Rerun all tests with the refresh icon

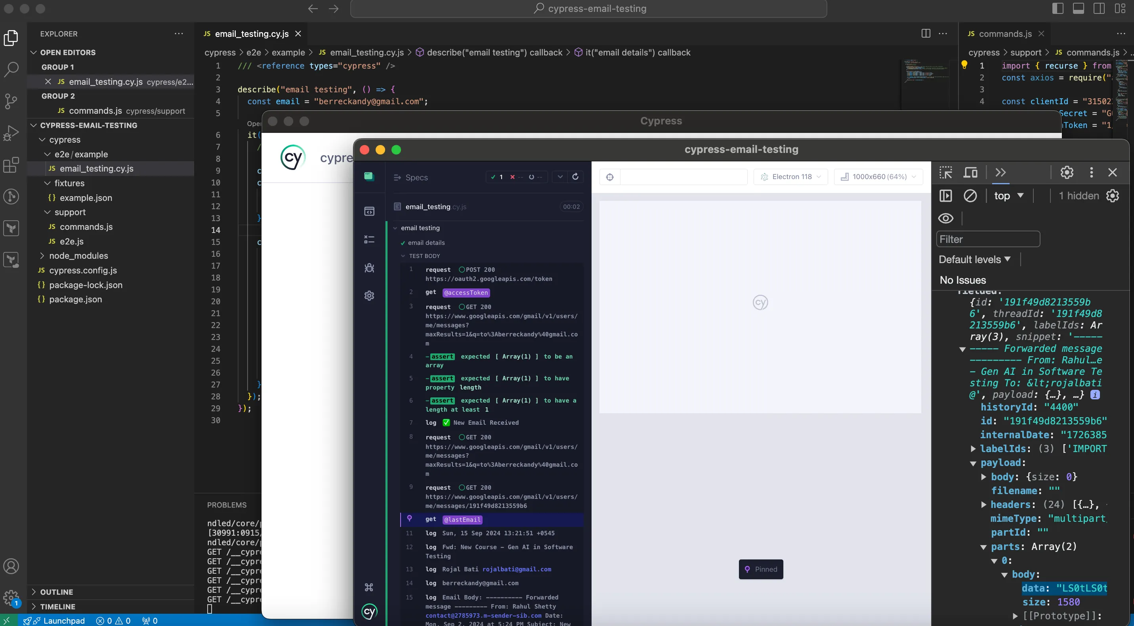click(575, 177)
